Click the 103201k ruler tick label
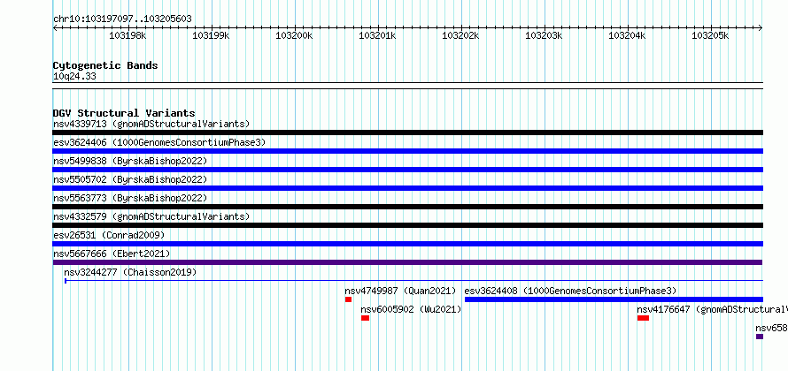Viewport: 788px width, 371px height. point(377,35)
